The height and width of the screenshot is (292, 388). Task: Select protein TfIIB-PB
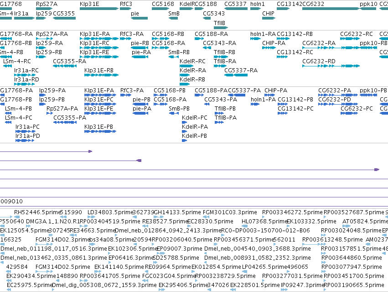(x=219, y=113)
